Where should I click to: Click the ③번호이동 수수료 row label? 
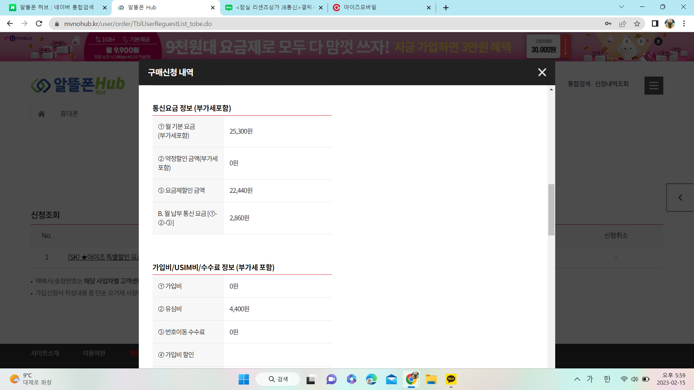coord(181,332)
